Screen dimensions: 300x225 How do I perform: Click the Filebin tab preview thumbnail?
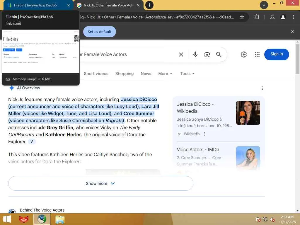[40, 51]
